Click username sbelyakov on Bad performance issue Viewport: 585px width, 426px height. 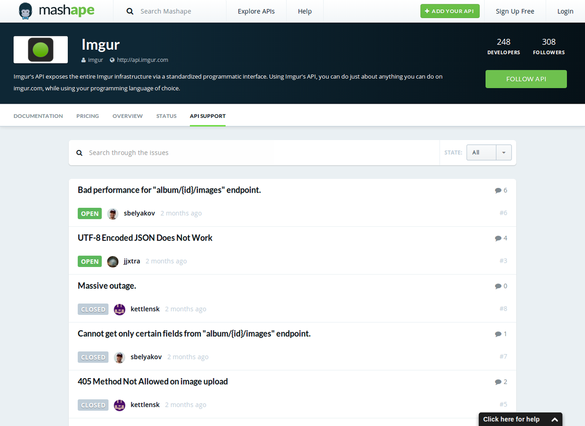(139, 213)
